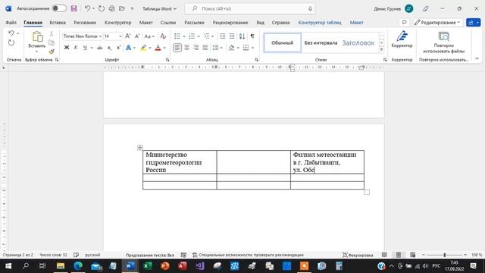Viewport: 485px width, 273px height.
Task: Toggle italic 'К' formatting
Action: pyautogui.click(x=76, y=48)
